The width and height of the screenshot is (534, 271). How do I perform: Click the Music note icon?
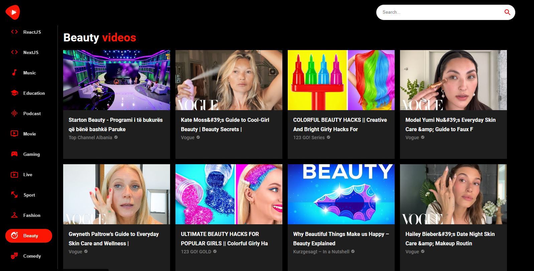[x=14, y=73]
